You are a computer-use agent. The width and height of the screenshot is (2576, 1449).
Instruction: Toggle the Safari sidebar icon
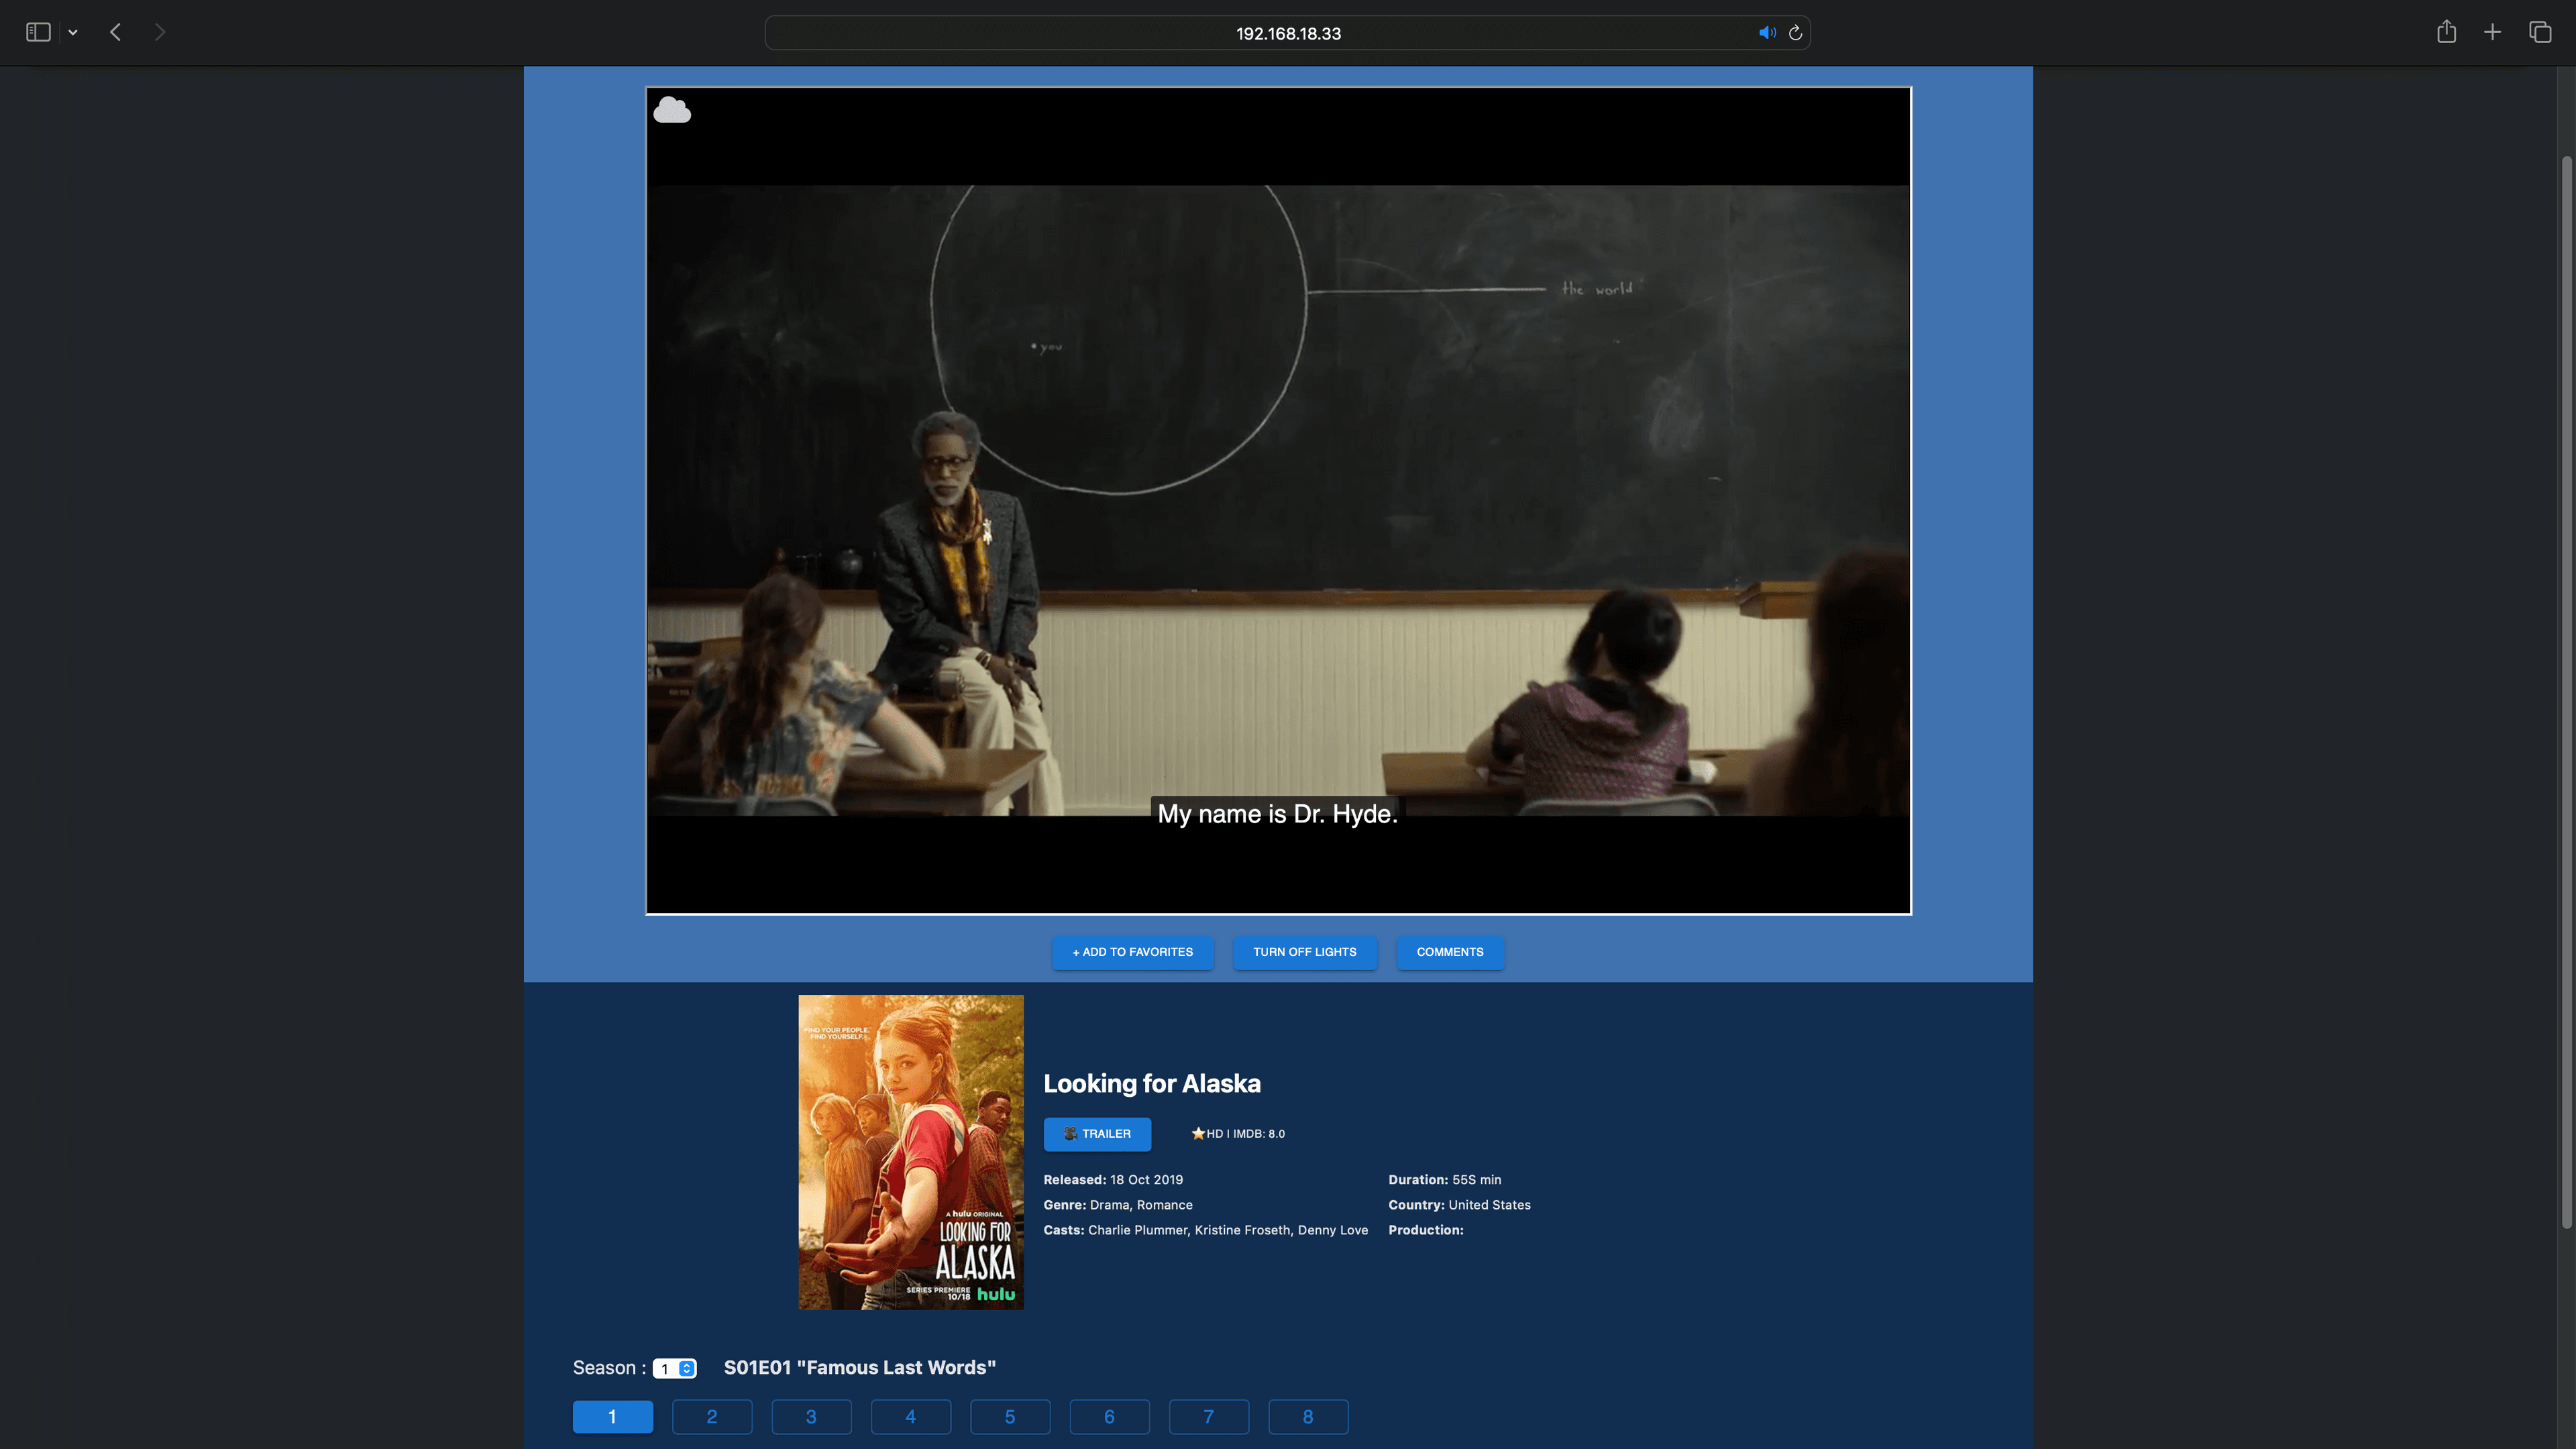pos(38,32)
